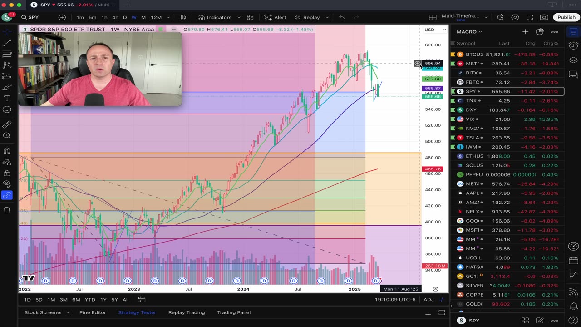Open timezone 19:10:09 UTC-6 menu
Screen dimensions: 581x327
[x=395, y=300]
